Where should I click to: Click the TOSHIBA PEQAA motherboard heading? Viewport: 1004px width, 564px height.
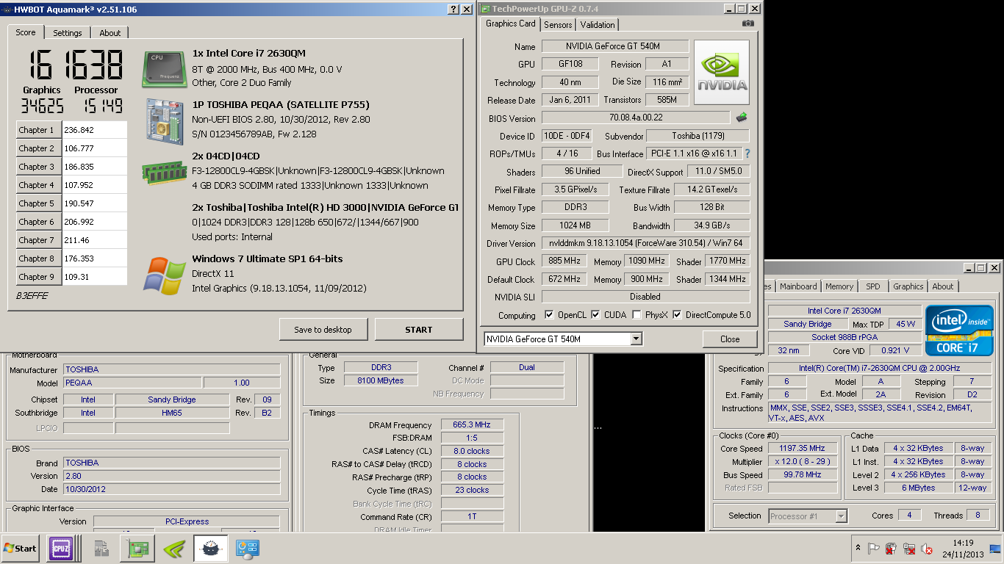pos(281,105)
